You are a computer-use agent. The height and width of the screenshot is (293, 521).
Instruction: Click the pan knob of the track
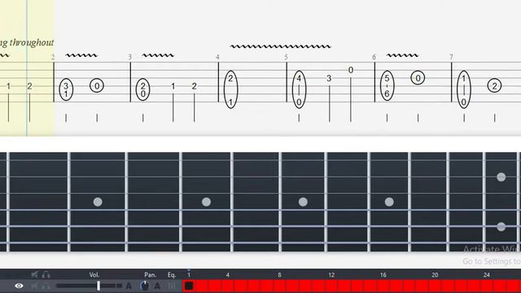click(x=145, y=286)
